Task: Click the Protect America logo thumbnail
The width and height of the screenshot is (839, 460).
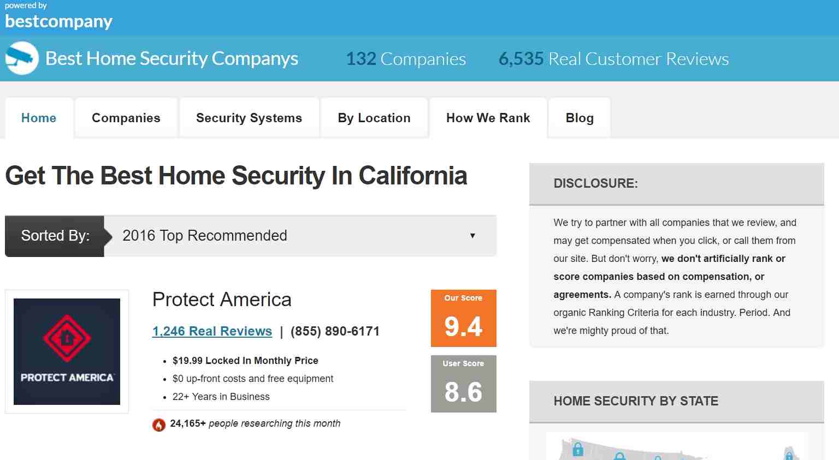Action: coord(67,351)
